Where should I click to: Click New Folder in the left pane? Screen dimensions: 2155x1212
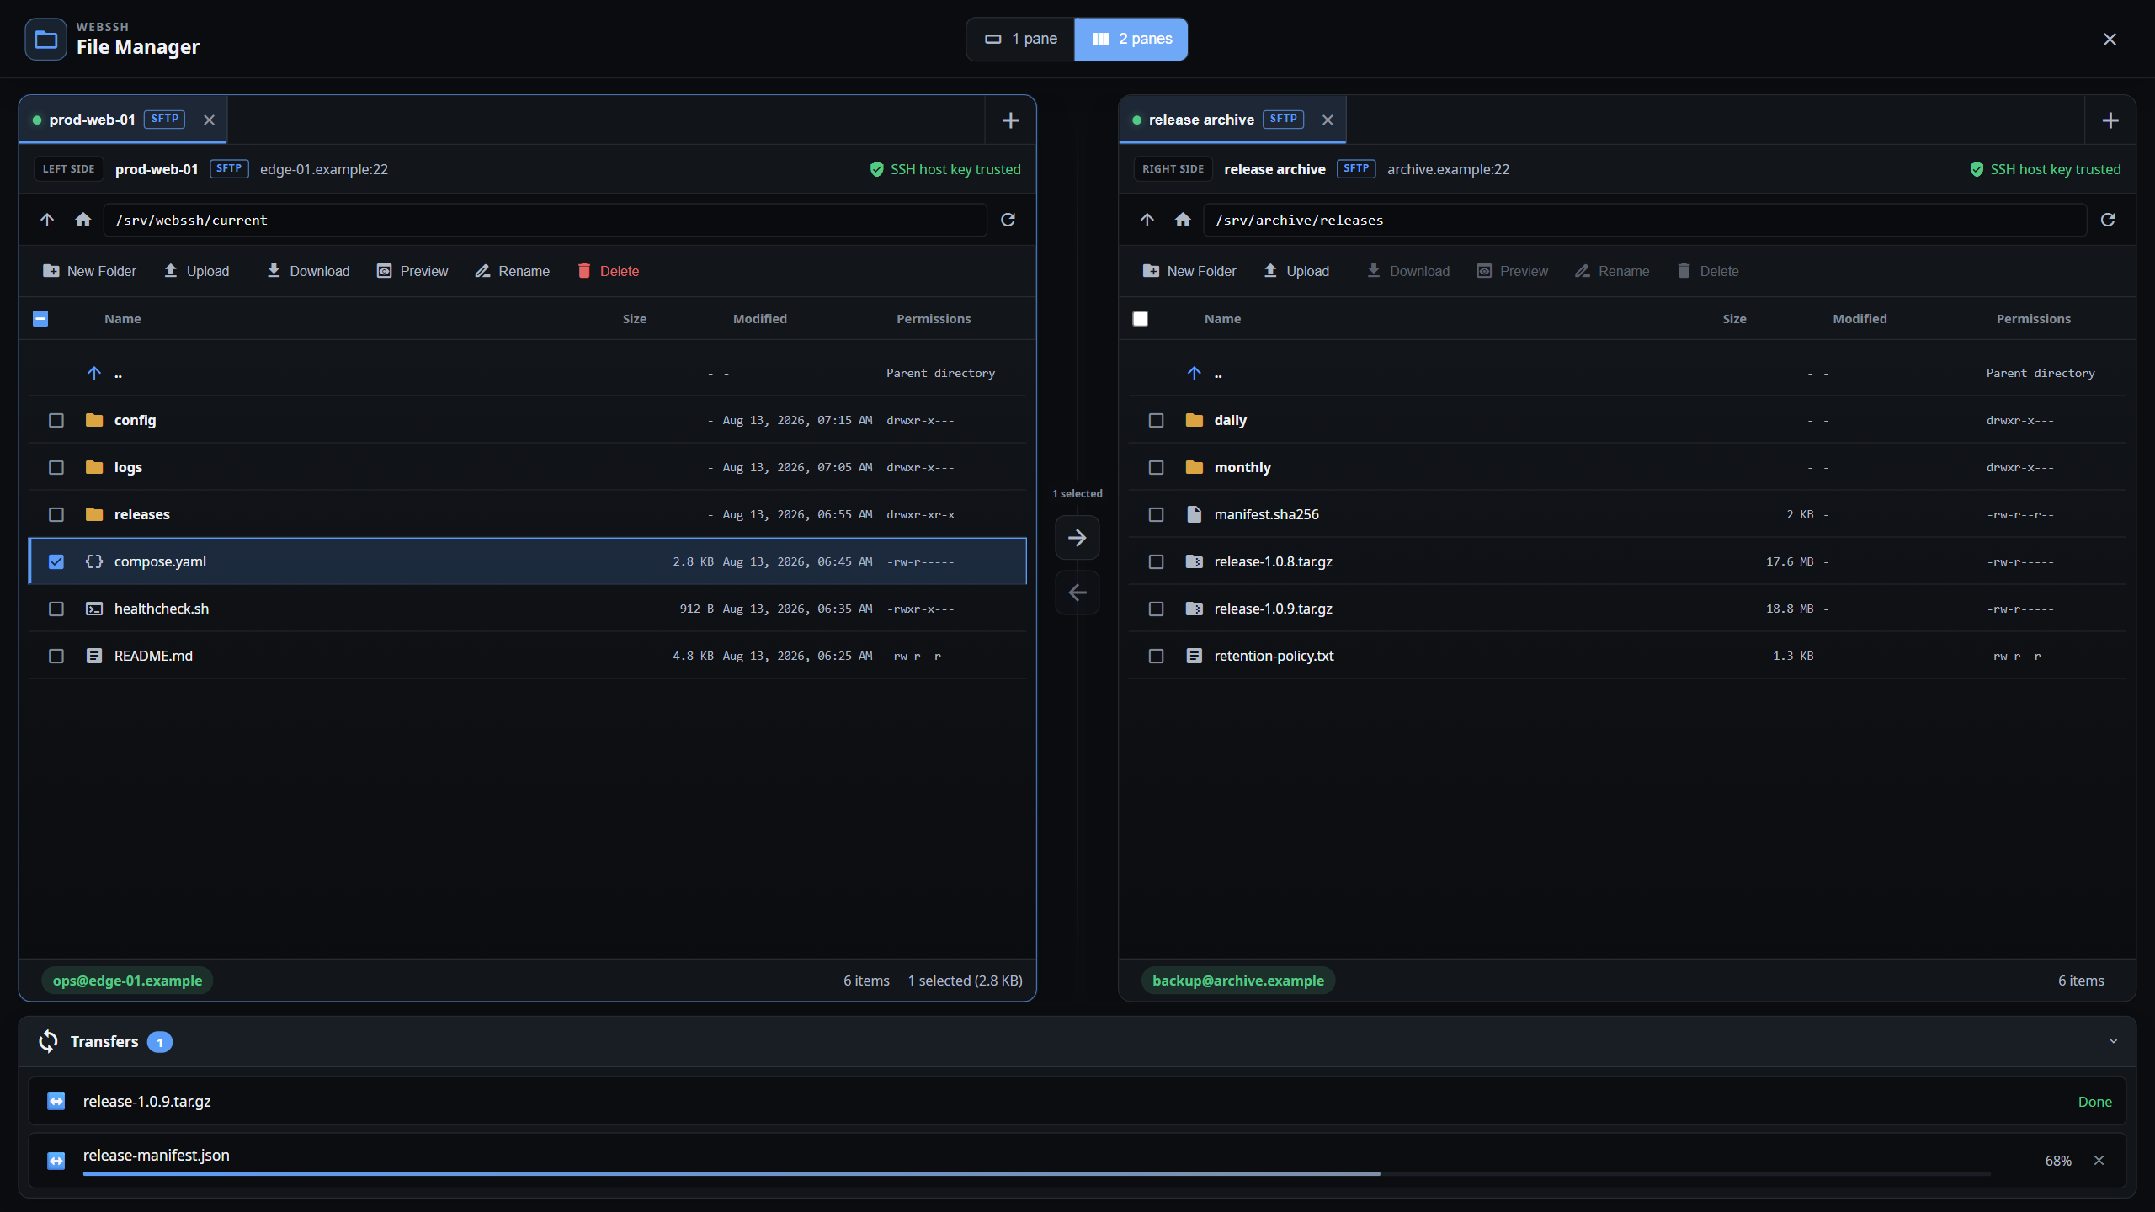coord(89,271)
